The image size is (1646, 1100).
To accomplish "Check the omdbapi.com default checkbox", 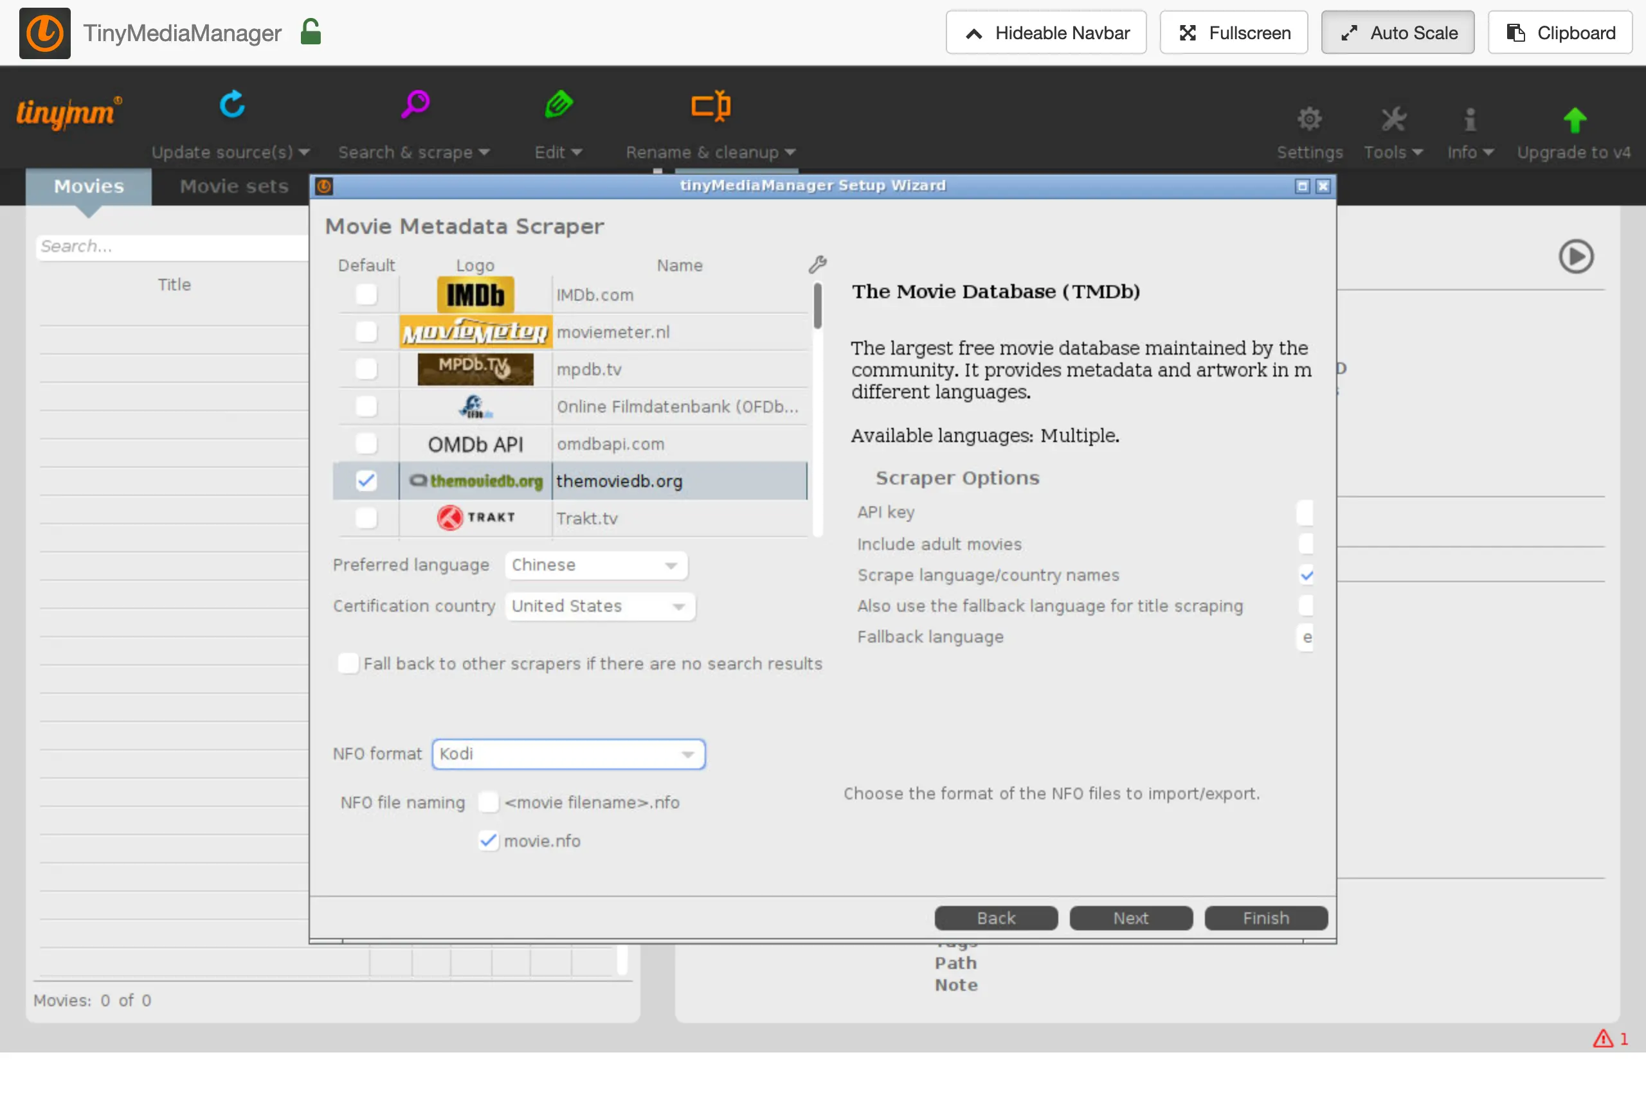I will (366, 443).
